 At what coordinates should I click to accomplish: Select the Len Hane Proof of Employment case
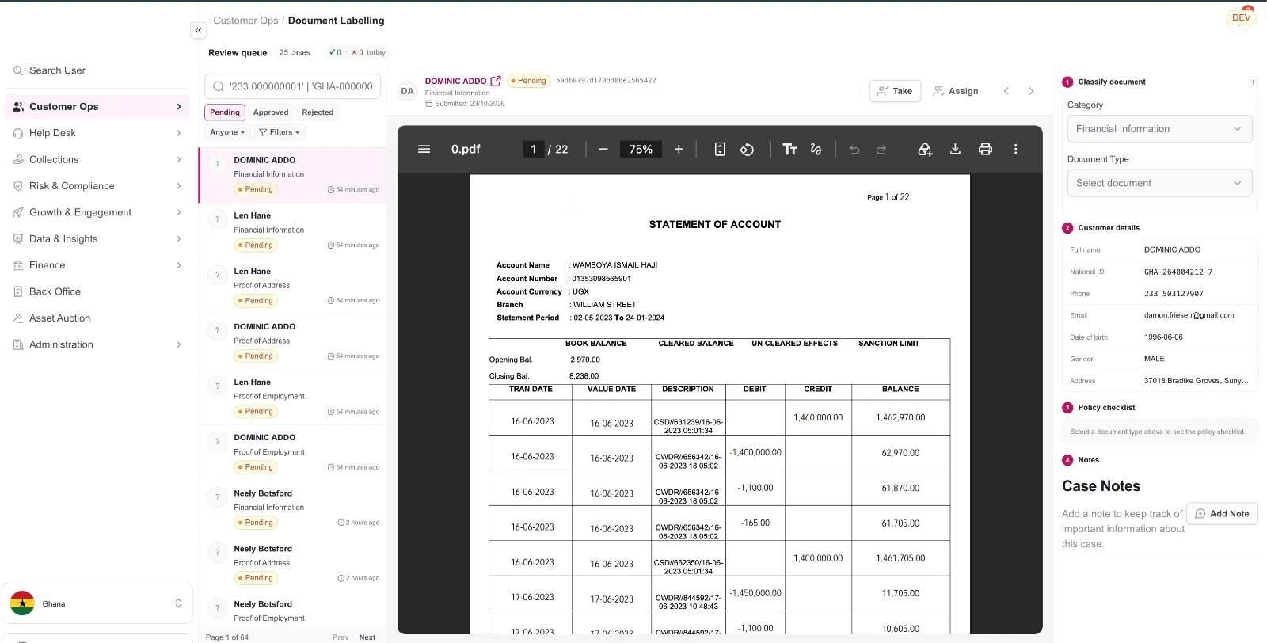[x=293, y=397]
